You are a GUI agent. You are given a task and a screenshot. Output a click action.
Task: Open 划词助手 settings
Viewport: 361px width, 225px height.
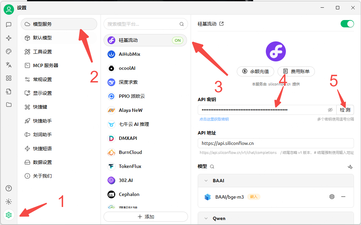point(59,135)
